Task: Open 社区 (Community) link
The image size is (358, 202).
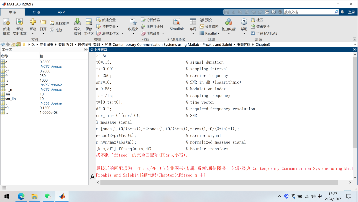Action: click(257, 20)
